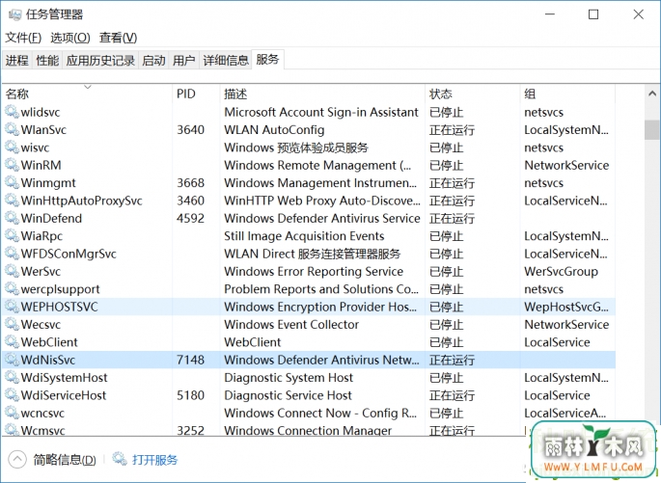Viewport: 661px width, 483px height.
Task: Click the WFDSConMgrSvc service icon
Action: (12, 254)
